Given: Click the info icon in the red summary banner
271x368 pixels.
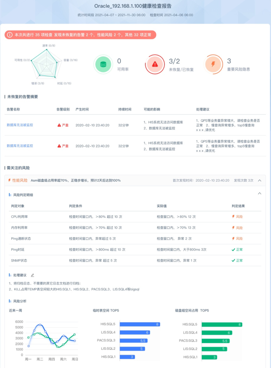Looking at the screenshot, I should [9, 35].
